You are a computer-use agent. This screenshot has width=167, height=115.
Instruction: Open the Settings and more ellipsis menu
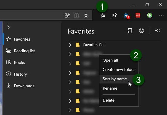[x=161, y=15]
